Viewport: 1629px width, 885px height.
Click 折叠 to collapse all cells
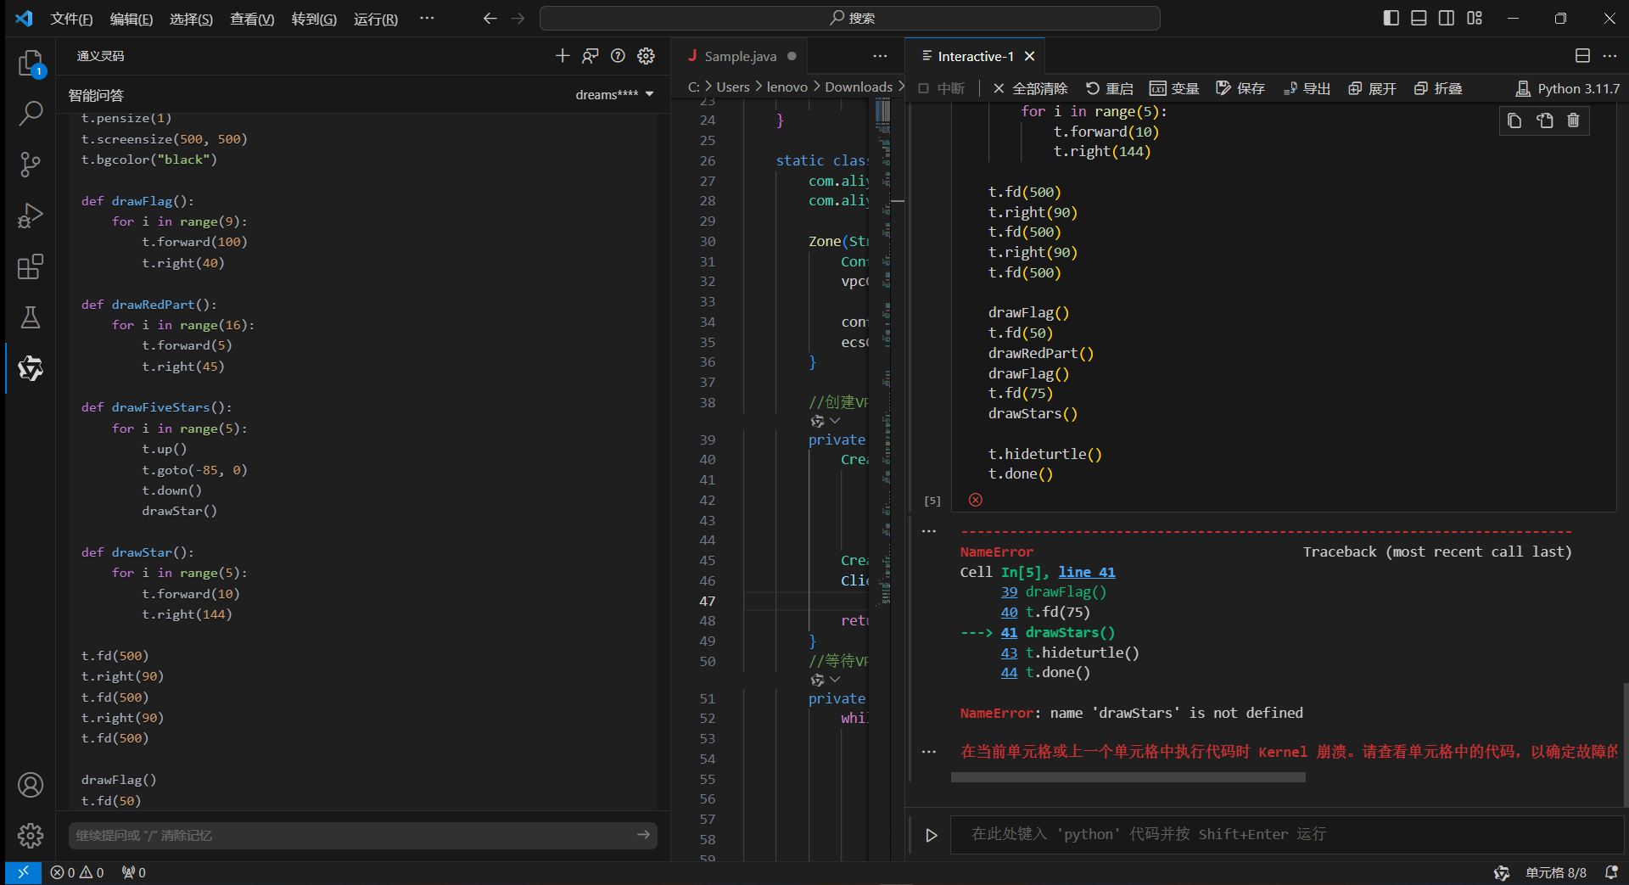1438,88
